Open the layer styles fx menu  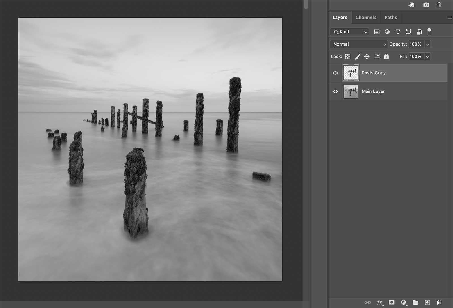tap(380, 302)
